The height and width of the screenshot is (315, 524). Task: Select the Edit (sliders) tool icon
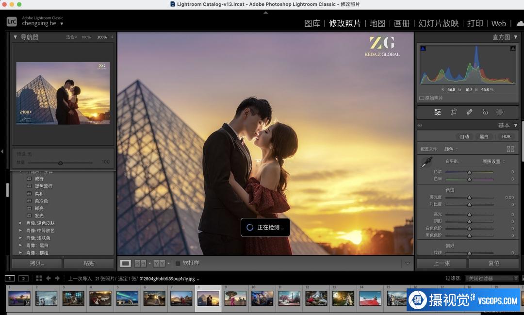(438, 112)
